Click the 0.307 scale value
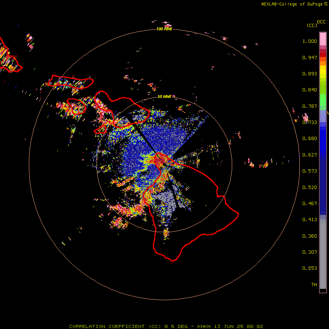Screen dimensions: 329x329 pos(310,252)
